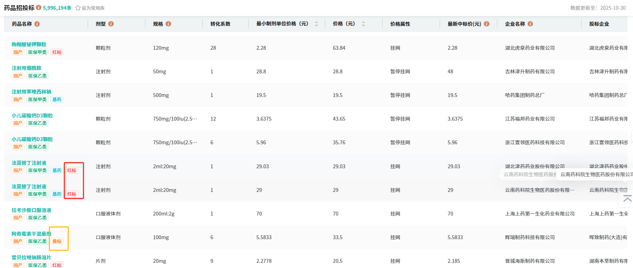633x268 pixels.
Task: Click info icon next to 最新中标价 header
Action: point(487,24)
